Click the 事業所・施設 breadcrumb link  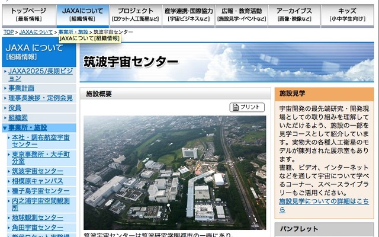pos(73,32)
